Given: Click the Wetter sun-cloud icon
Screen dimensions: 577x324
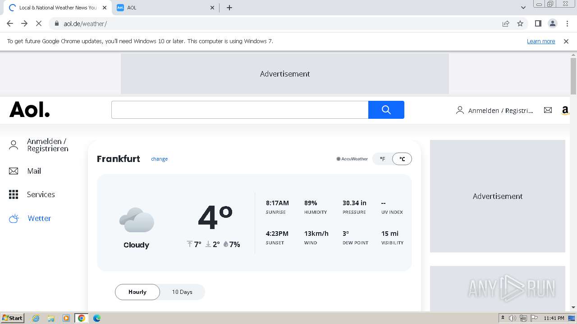Looking at the screenshot, I should point(14,218).
